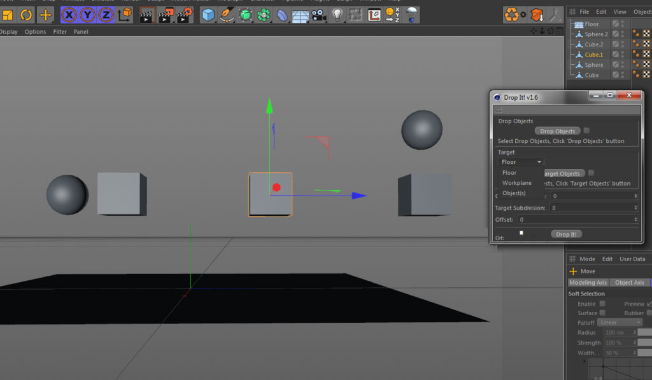Screen dimensions: 652x380
Task: Open the Cube primitive icon in toolbar
Action: coord(208,15)
